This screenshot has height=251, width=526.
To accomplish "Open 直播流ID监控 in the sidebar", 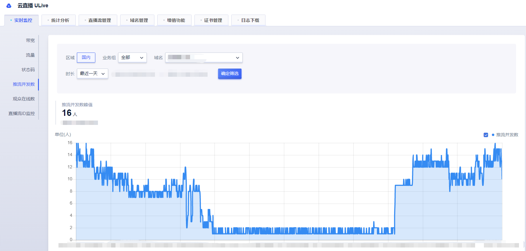I will (22, 114).
